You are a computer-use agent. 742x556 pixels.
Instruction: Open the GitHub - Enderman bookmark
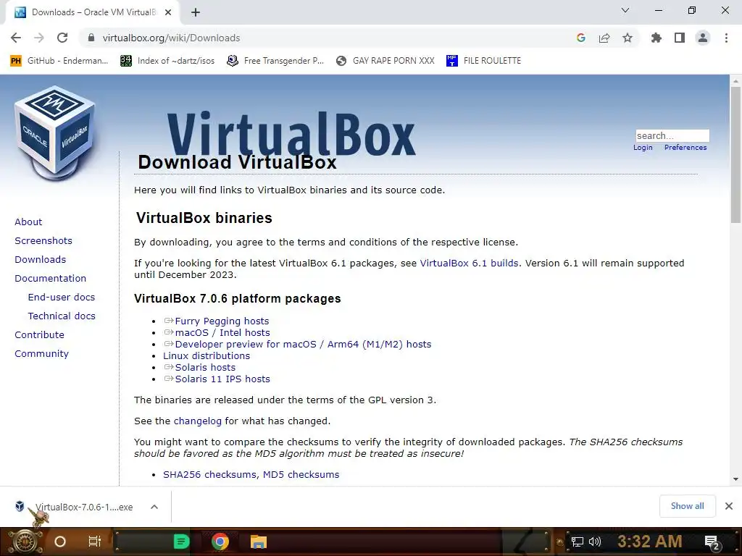59,61
